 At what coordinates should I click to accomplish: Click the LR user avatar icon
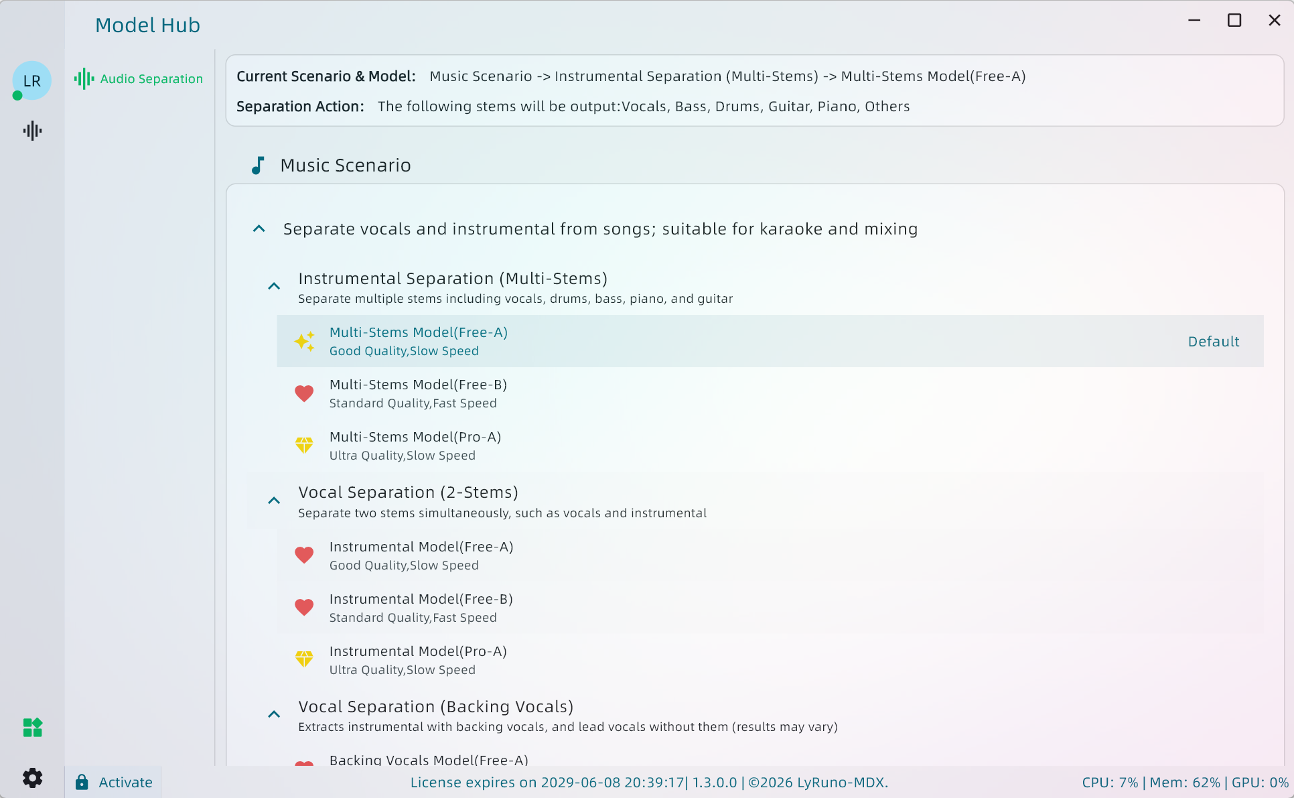[31, 81]
